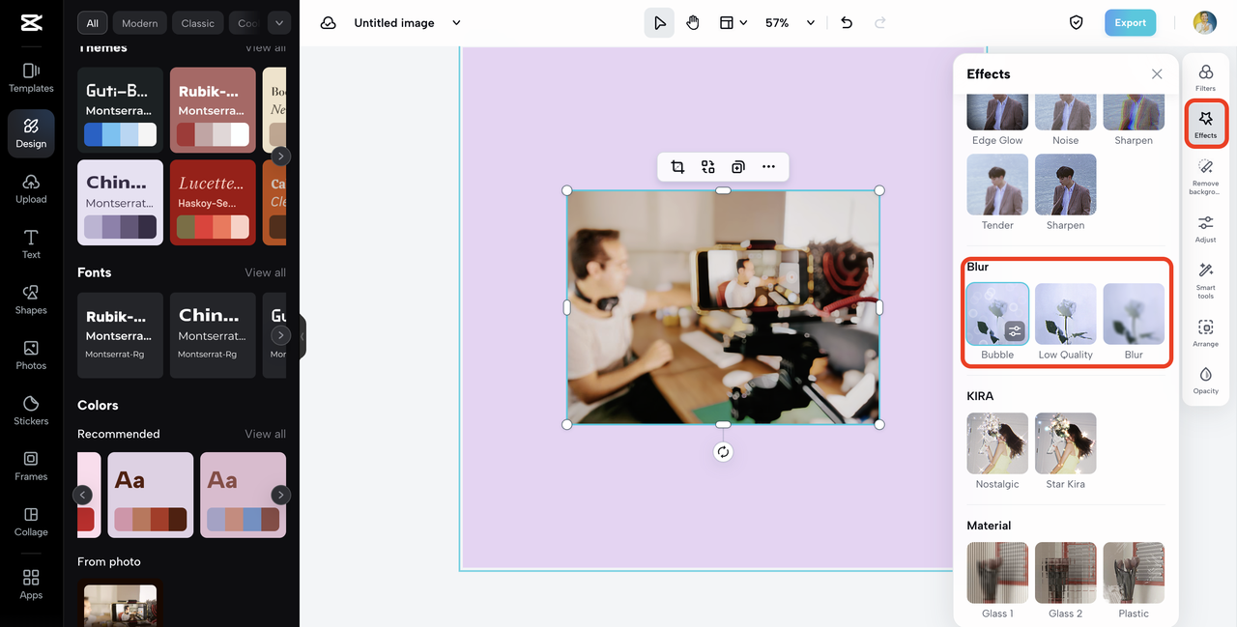Screen dimensions: 1237x627
Task: Apply the Guti-B theme card
Action: [x=120, y=109]
